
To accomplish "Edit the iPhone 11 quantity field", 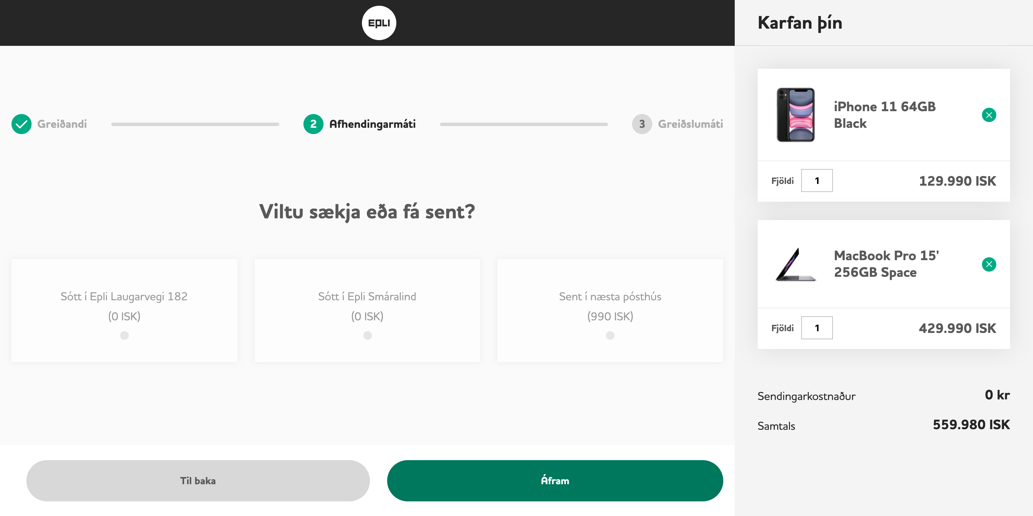I will click(x=816, y=181).
